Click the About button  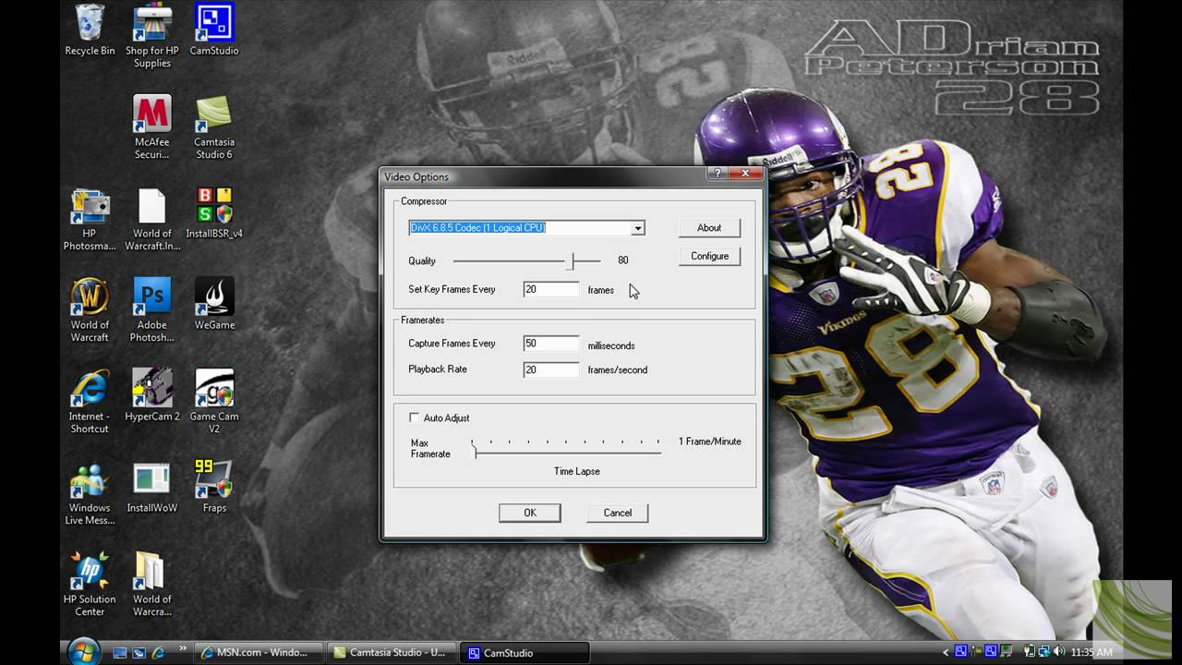(x=709, y=227)
